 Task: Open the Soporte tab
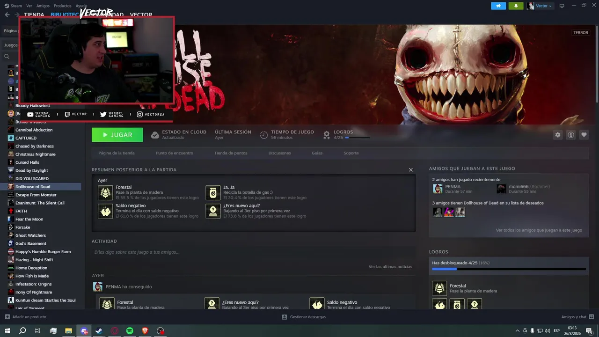(351, 153)
